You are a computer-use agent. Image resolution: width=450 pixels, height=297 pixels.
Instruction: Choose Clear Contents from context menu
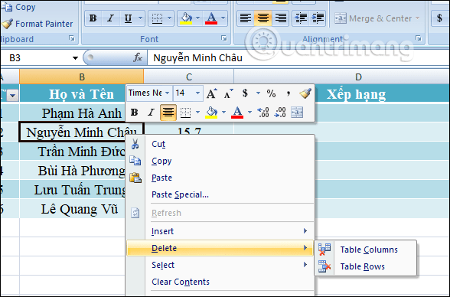[220, 282]
